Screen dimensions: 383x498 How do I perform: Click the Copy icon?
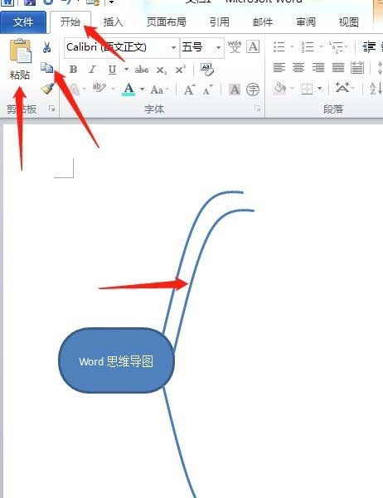[47, 67]
